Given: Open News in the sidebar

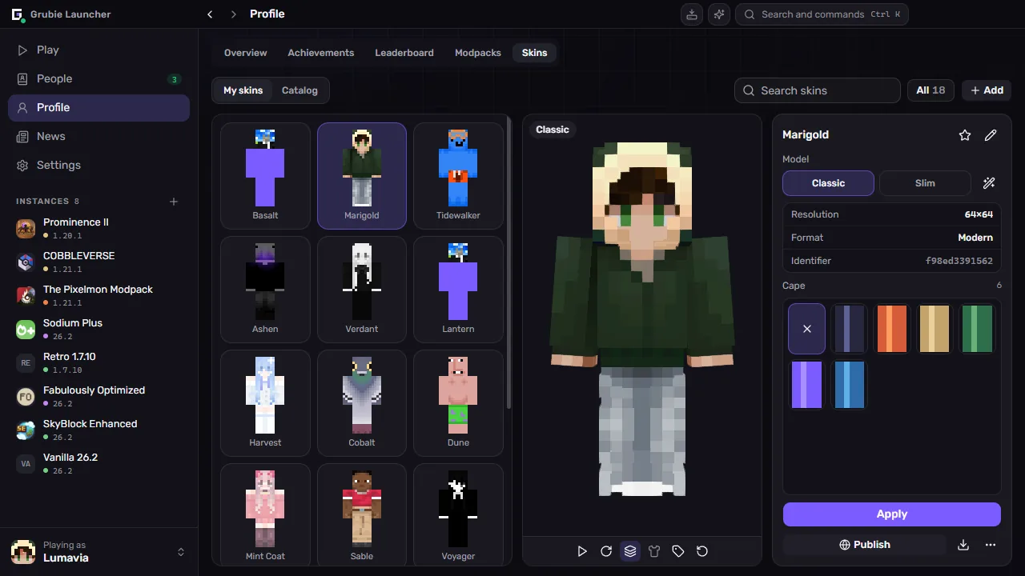Looking at the screenshot, I should 98,136.
